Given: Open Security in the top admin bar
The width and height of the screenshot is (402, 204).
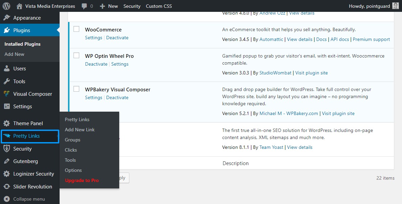Looking at the screenshot, I should coord(132,6).
